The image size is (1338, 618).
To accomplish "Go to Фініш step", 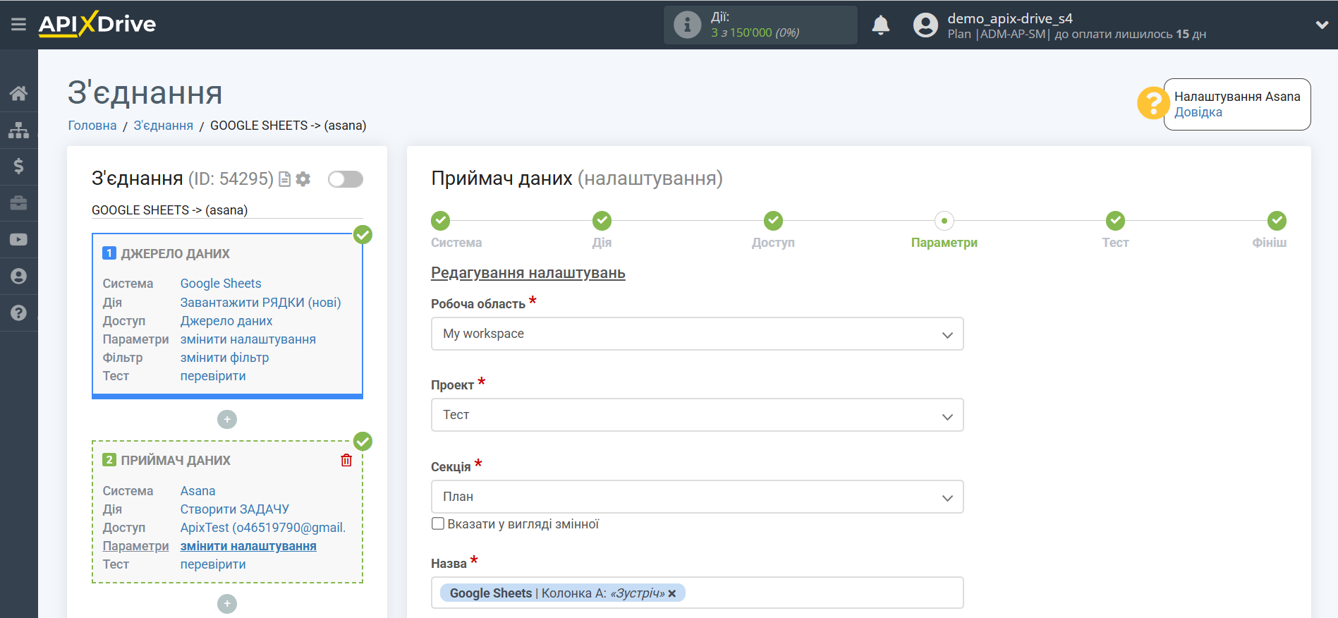I will (1277, 221).
